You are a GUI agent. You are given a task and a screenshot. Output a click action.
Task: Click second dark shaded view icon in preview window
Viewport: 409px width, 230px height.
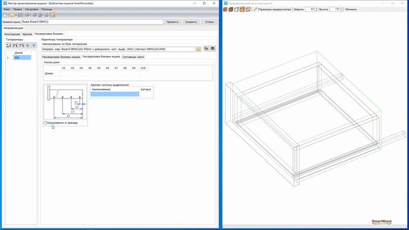click(231, 10)
